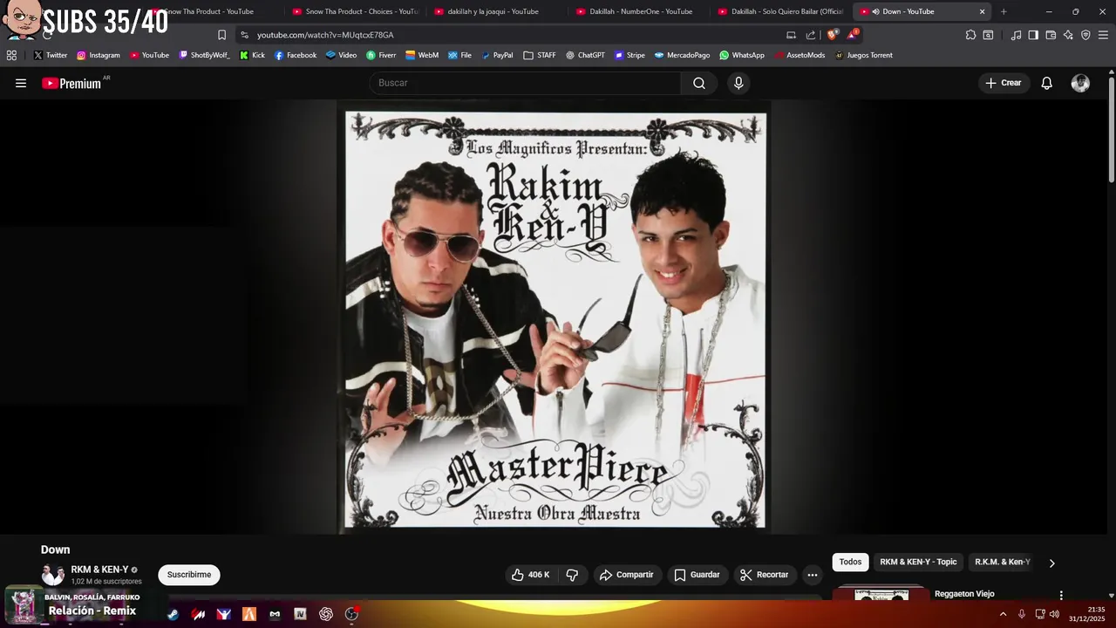Open the Crear button
Screen dimensions: 1116x628
[x=1004, y=83]
